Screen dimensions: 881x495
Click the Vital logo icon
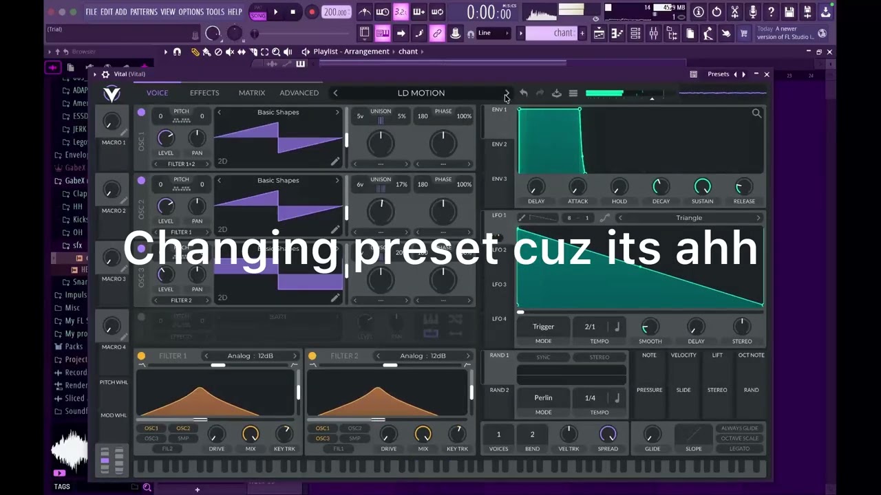coord(112,93)
